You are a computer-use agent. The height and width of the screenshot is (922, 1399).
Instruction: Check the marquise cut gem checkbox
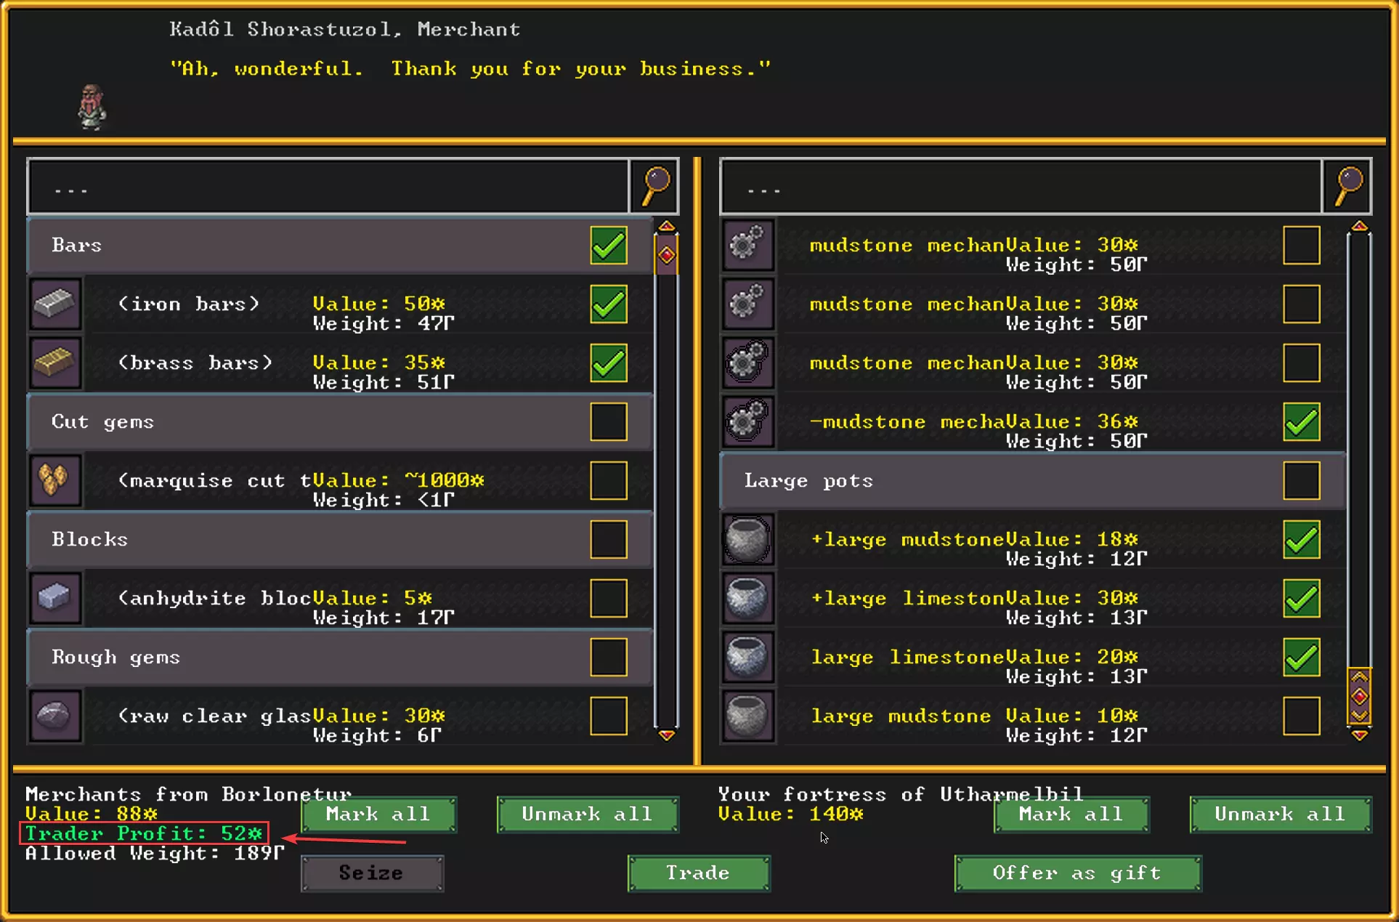point(608,480)
